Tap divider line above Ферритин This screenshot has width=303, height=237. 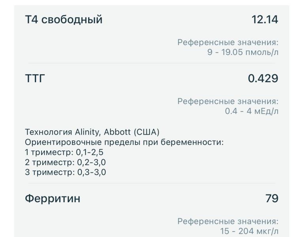(x=151, y=183)
